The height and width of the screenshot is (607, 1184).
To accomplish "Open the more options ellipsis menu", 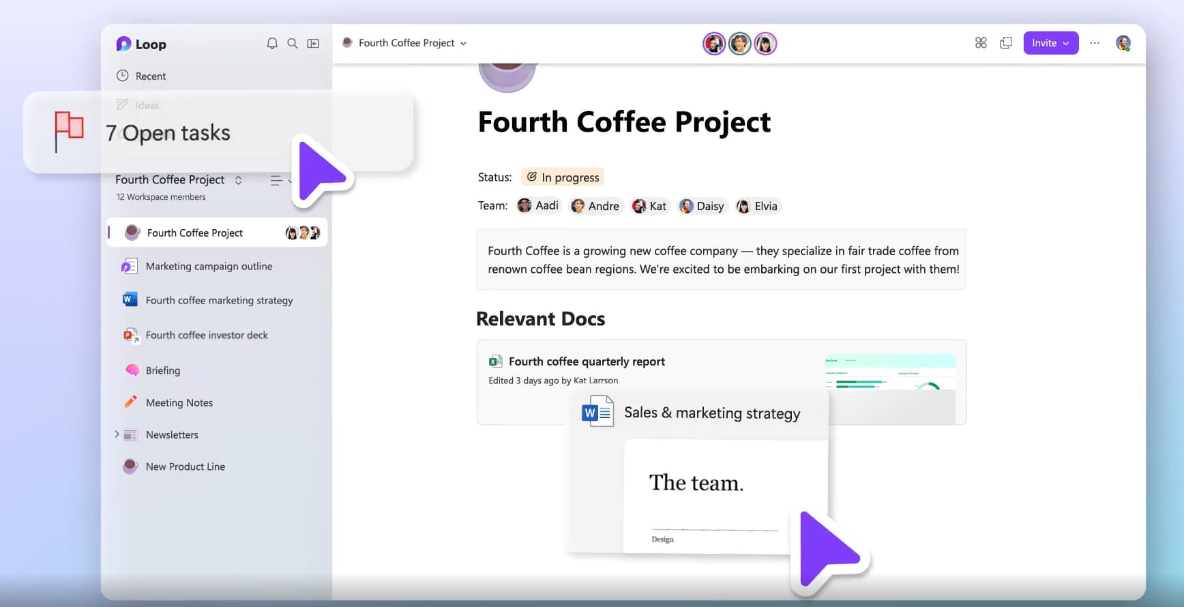I will click(1095, 43).
